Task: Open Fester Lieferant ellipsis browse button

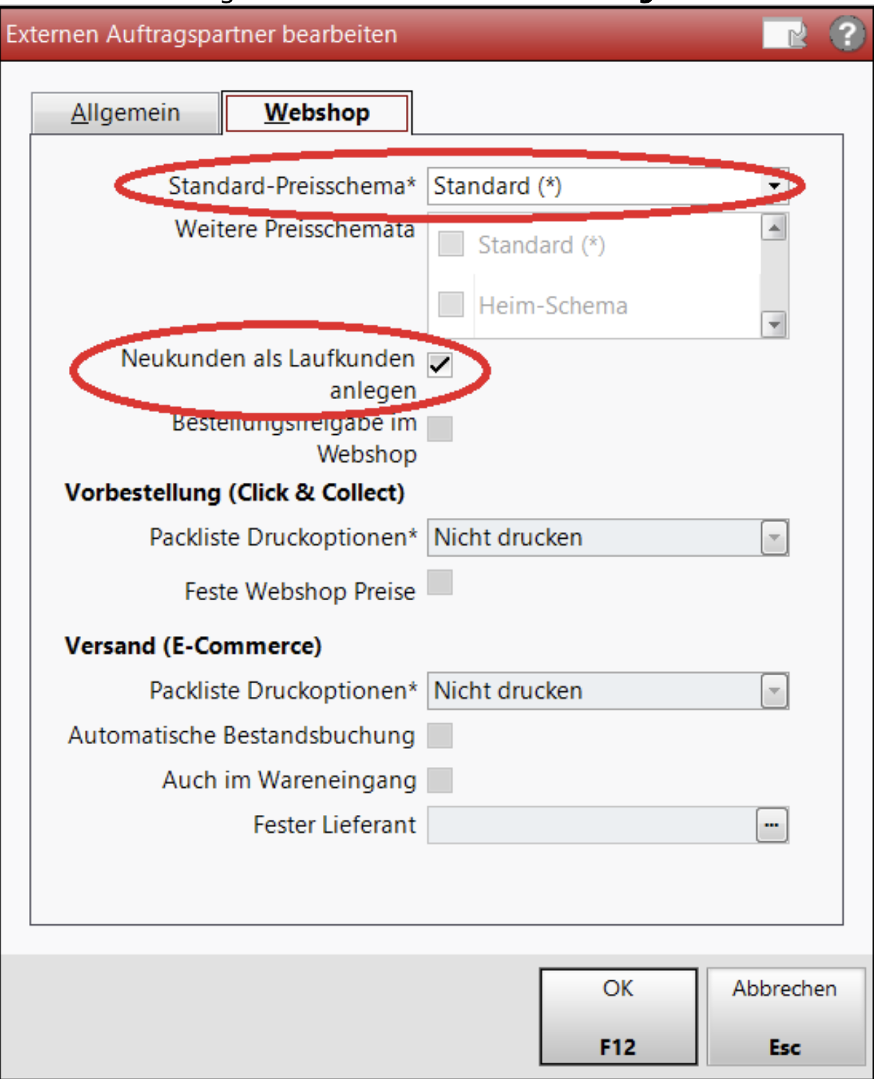Action: coord(772,825)
